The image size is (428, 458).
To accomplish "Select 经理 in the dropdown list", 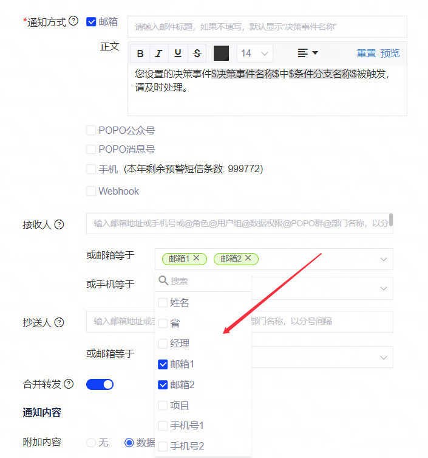I will pos(163,344).
